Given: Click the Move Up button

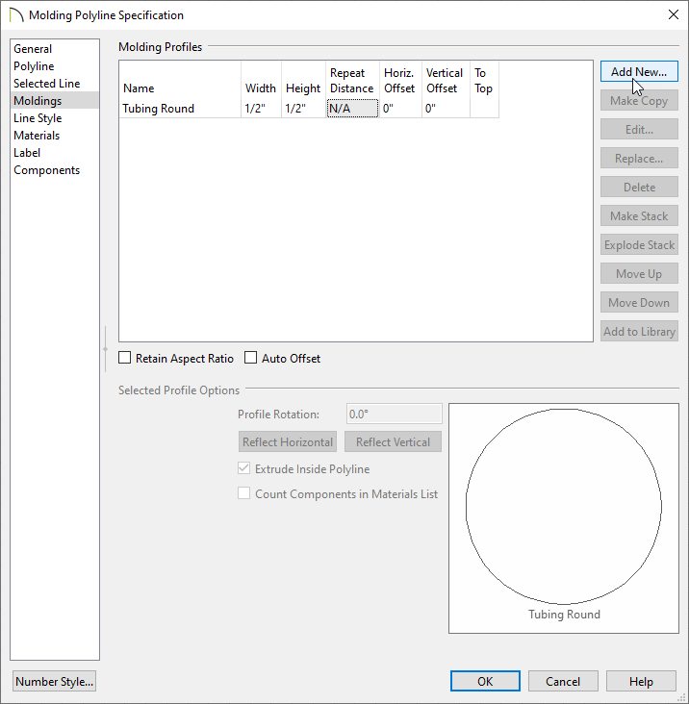Looking at the screenshot, I should click(x=639, y=274).
